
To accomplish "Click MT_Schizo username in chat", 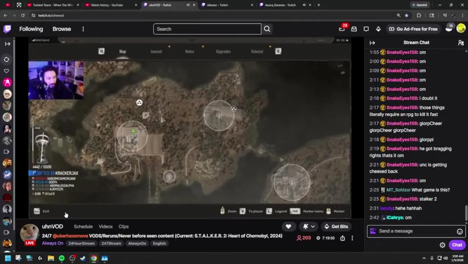I will click(x=398, y=190).
